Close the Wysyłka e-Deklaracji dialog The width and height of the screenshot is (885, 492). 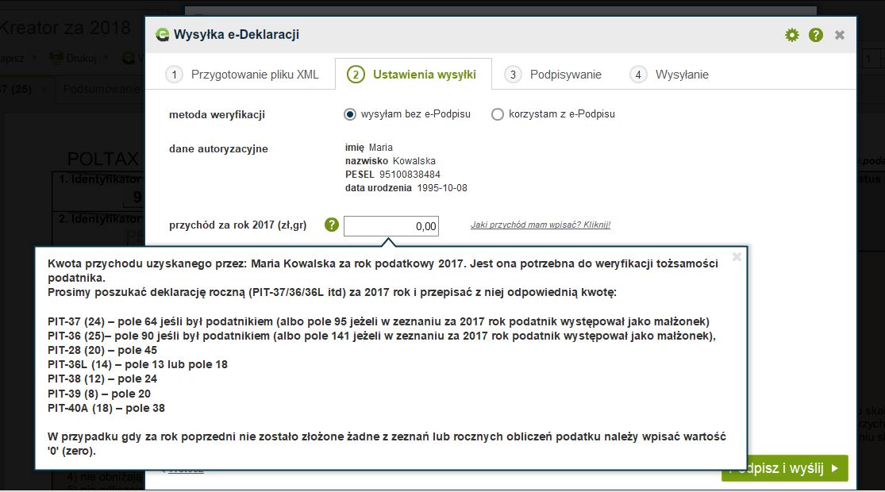tap(840, 35)
